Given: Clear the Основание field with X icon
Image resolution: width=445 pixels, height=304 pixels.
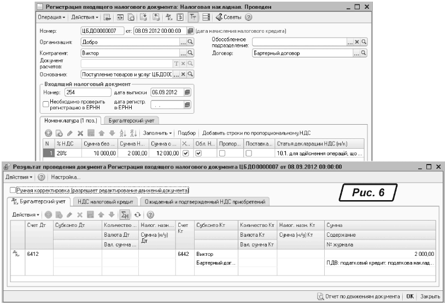Looking at the screenshot, I should pyautogui.click(x=184, y=74).
